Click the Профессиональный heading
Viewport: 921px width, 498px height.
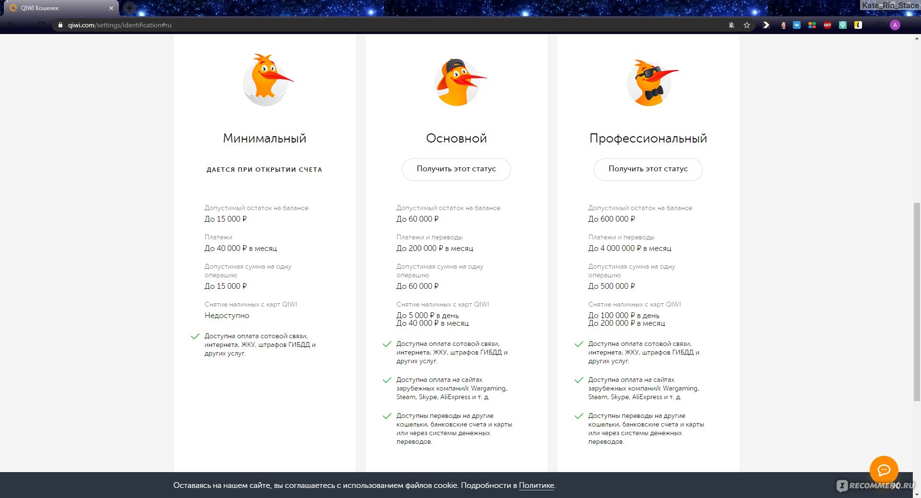[648, 139]
